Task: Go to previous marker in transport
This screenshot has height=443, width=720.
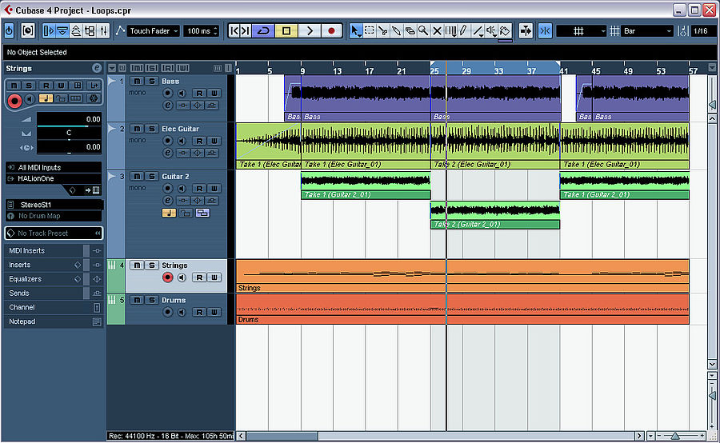Action: pos(234,30)
